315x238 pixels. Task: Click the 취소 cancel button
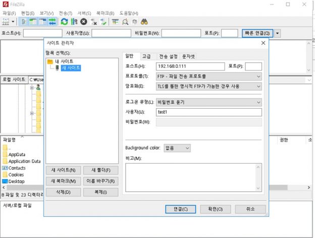250,209
